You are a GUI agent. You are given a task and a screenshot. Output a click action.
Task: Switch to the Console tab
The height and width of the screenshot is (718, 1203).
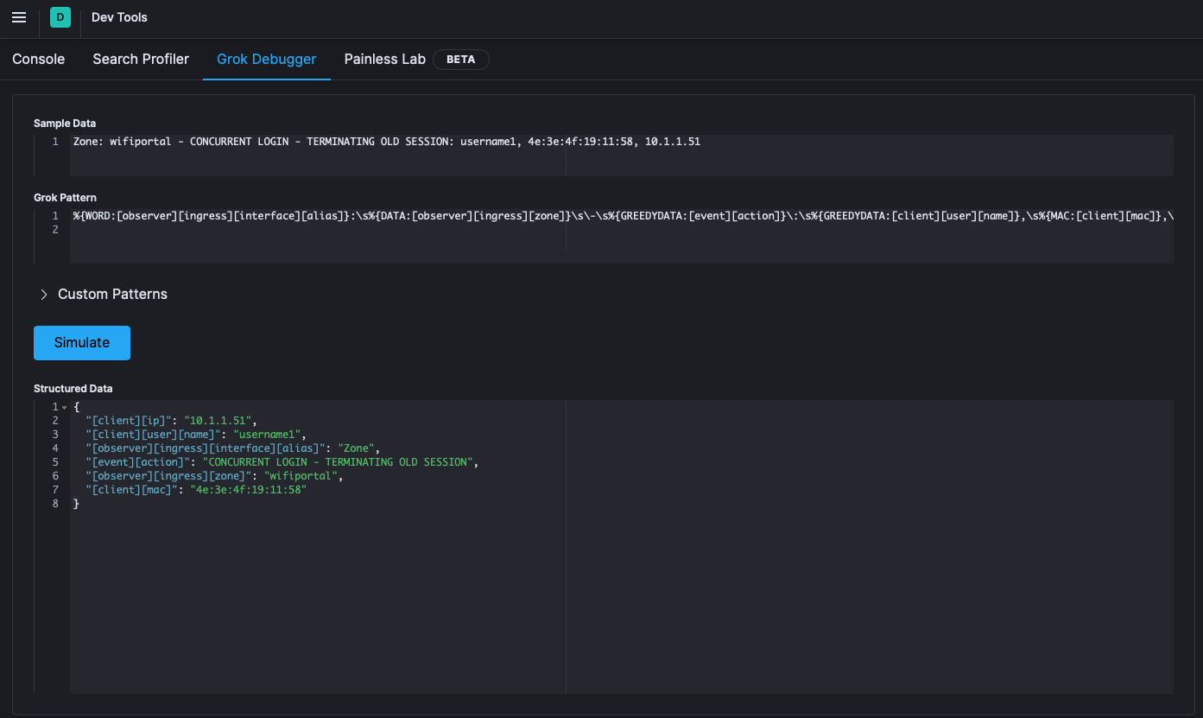(x=39, y=59)
